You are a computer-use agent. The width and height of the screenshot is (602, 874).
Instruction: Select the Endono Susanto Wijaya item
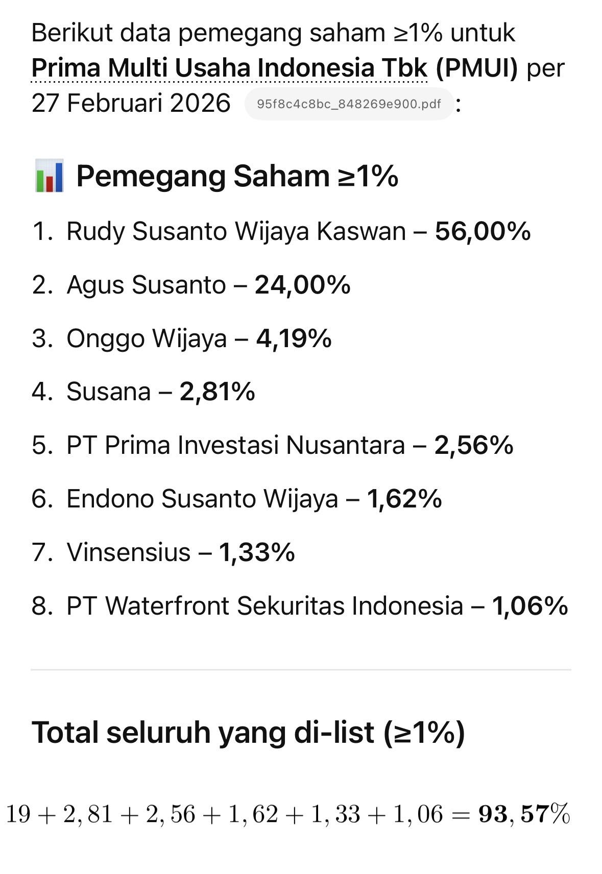202,499
